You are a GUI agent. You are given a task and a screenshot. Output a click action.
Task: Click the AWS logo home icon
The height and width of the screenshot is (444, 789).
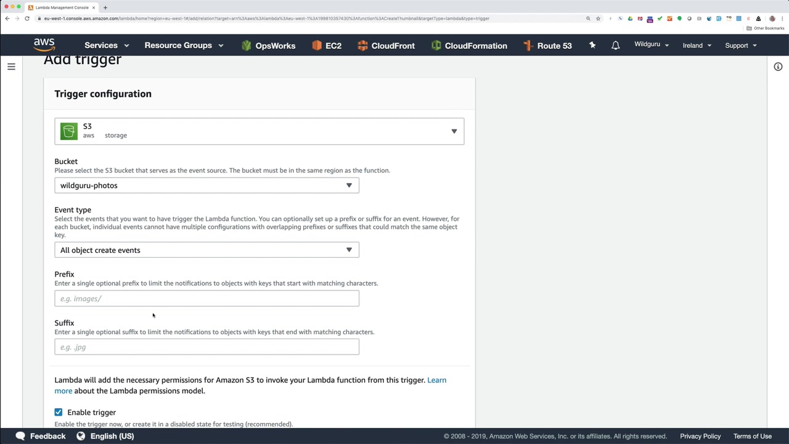(x=44, y=45)
